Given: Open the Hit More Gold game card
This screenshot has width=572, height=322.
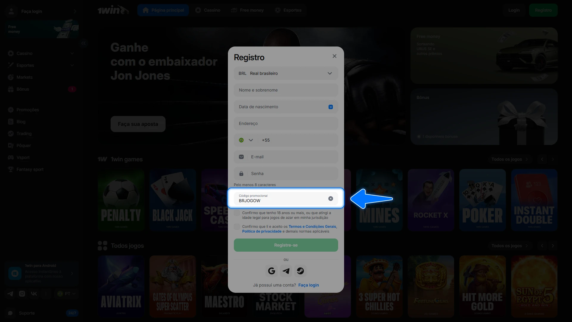Looking at the screenshot, I should tap(483, 287).
